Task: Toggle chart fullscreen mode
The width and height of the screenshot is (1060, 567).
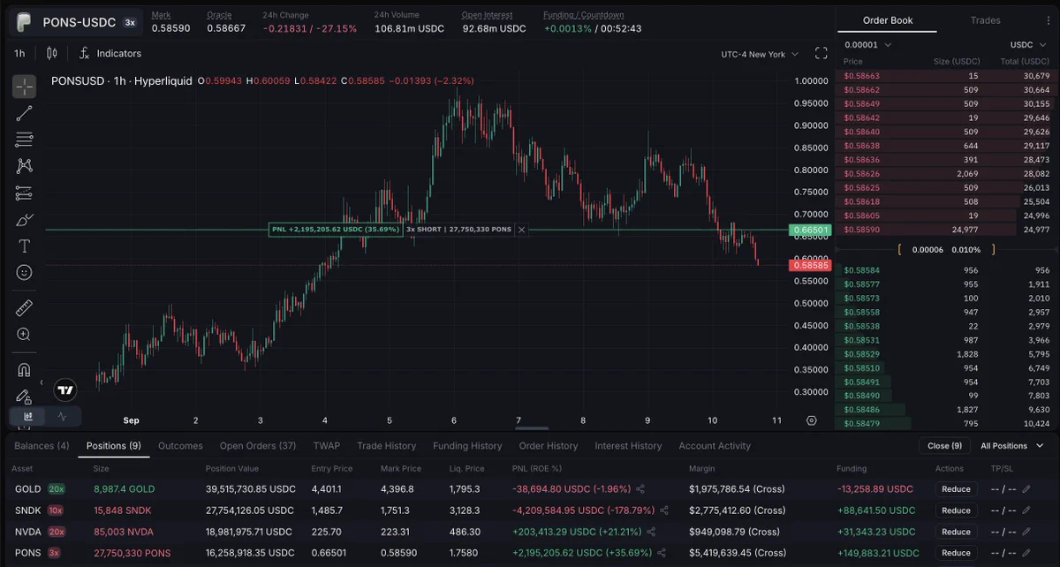Action: 821,53
